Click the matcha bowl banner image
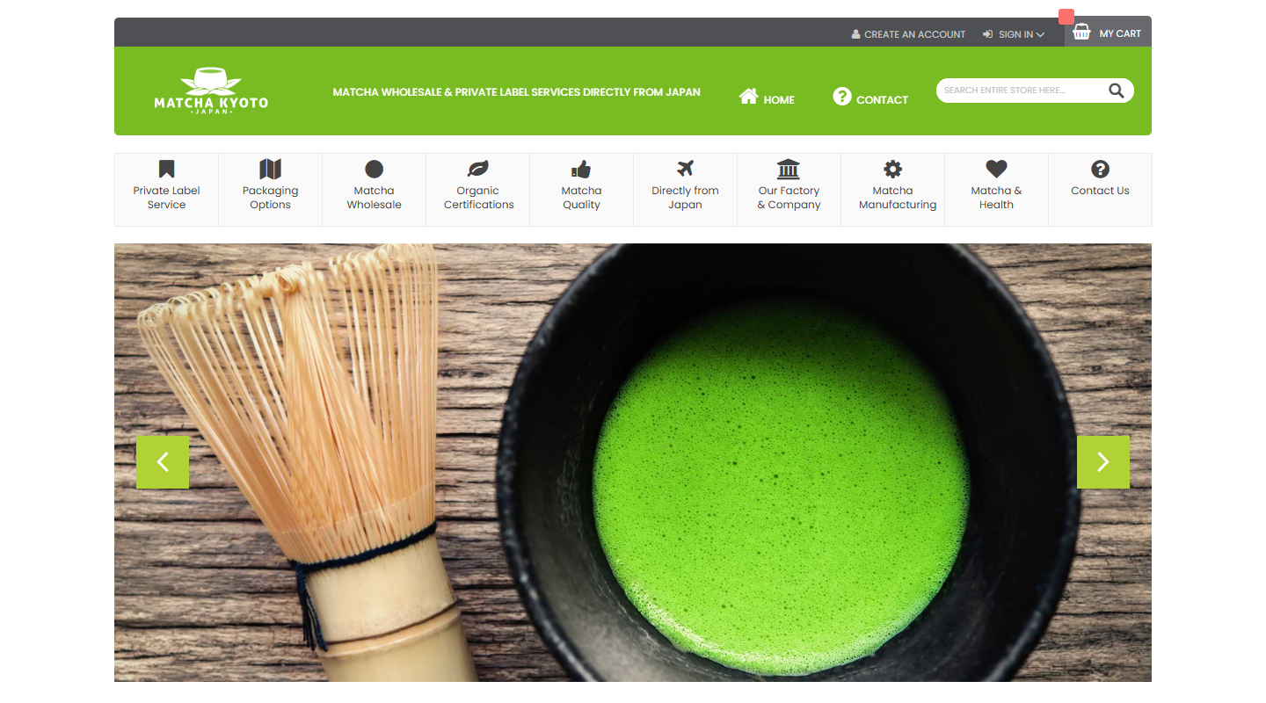 click(x=633, y=462)
